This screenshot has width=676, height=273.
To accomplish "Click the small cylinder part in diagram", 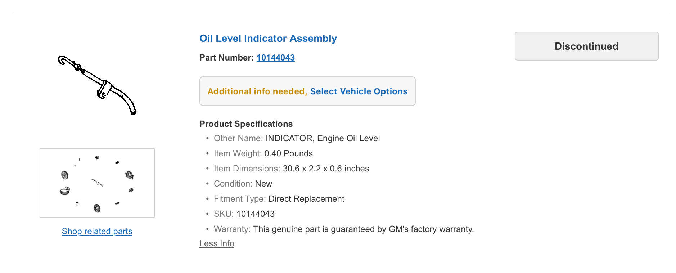I will 77,203.
